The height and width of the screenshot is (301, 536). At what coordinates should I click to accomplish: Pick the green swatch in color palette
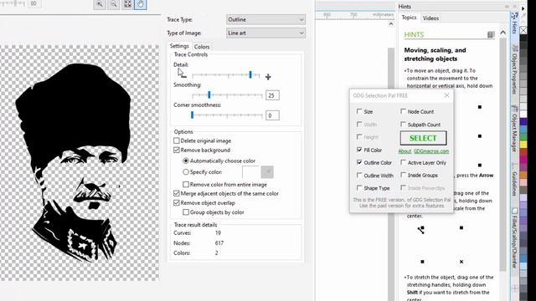point(523,137)
